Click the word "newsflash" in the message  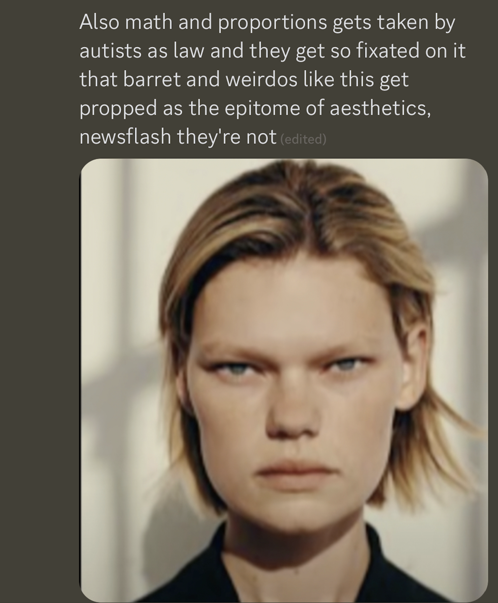(x=125, y=137)
